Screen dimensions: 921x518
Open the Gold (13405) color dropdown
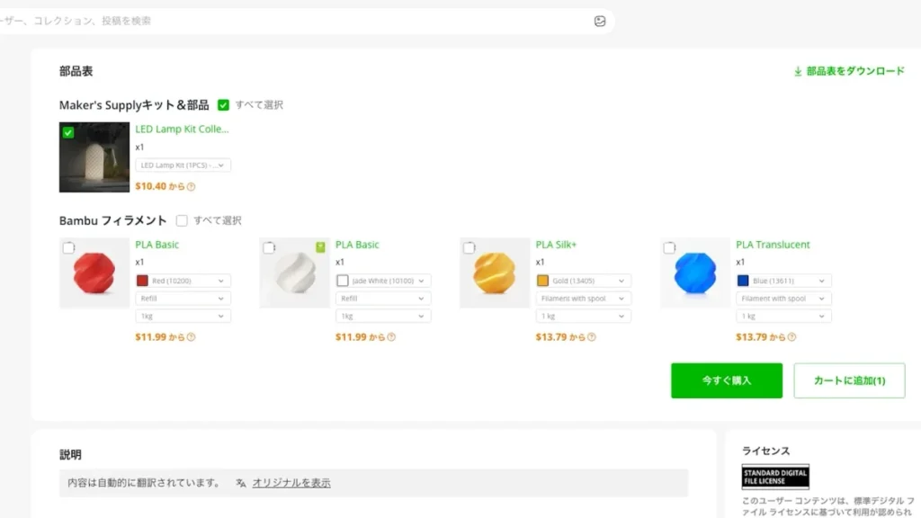pyautogui.click(x=583, y=281)
